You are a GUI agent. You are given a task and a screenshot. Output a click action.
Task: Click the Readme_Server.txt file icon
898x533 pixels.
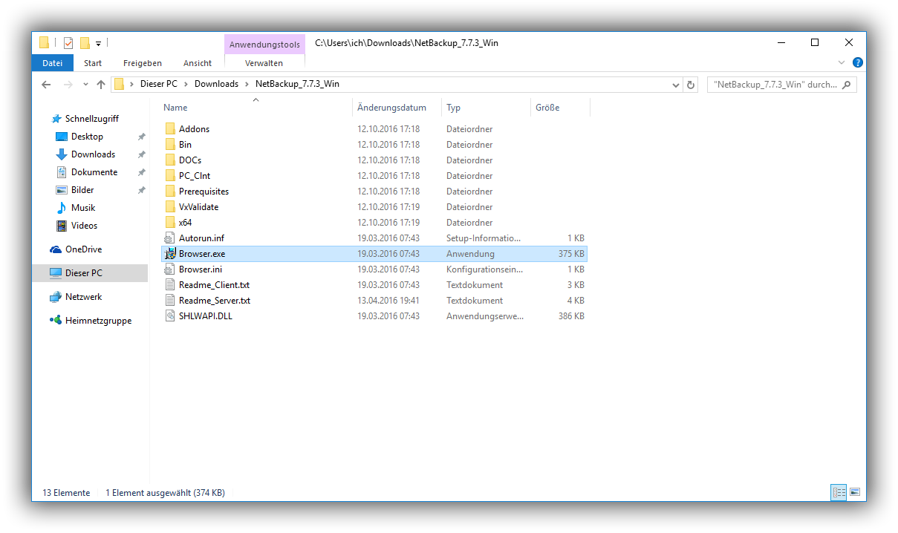170,301
